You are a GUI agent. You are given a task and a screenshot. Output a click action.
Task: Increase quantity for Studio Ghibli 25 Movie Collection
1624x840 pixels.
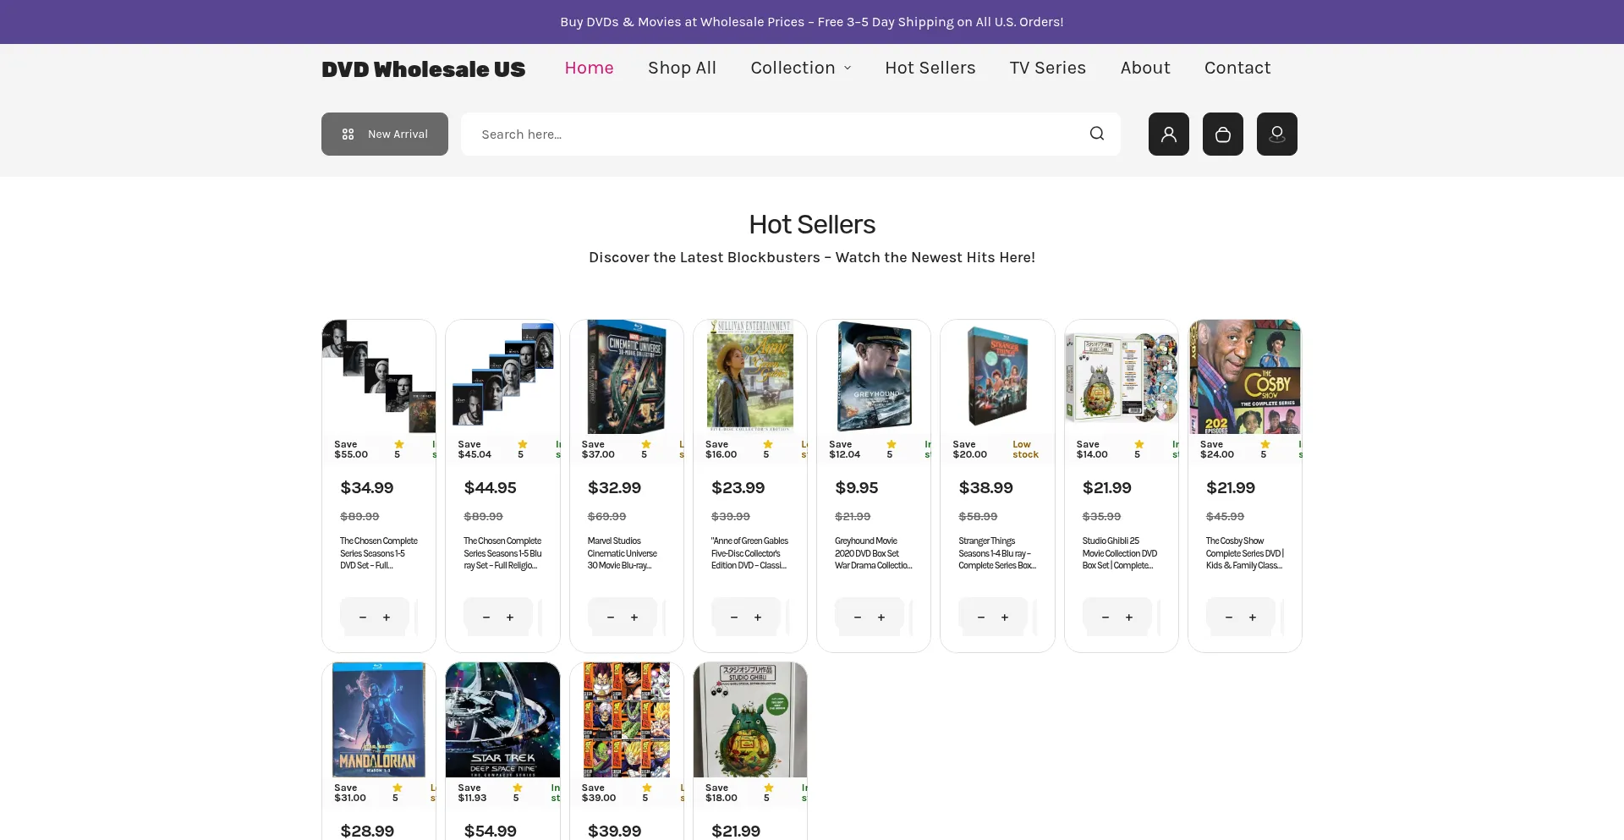1129,618
